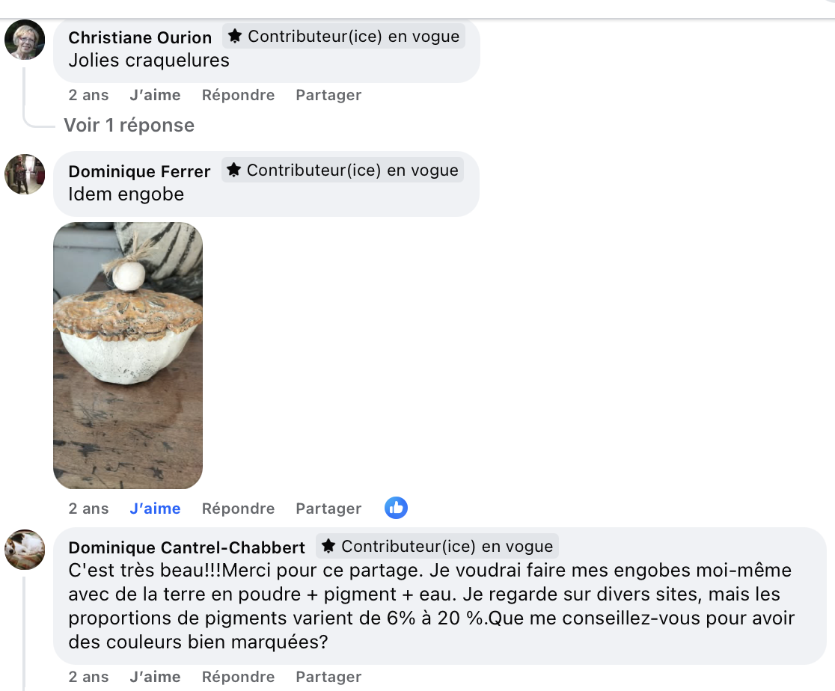Click Partager under Dominique Ferrer's photo
The height and width of the screenshot is (691, 835).
pyautogui.click(x=328, y=509)
